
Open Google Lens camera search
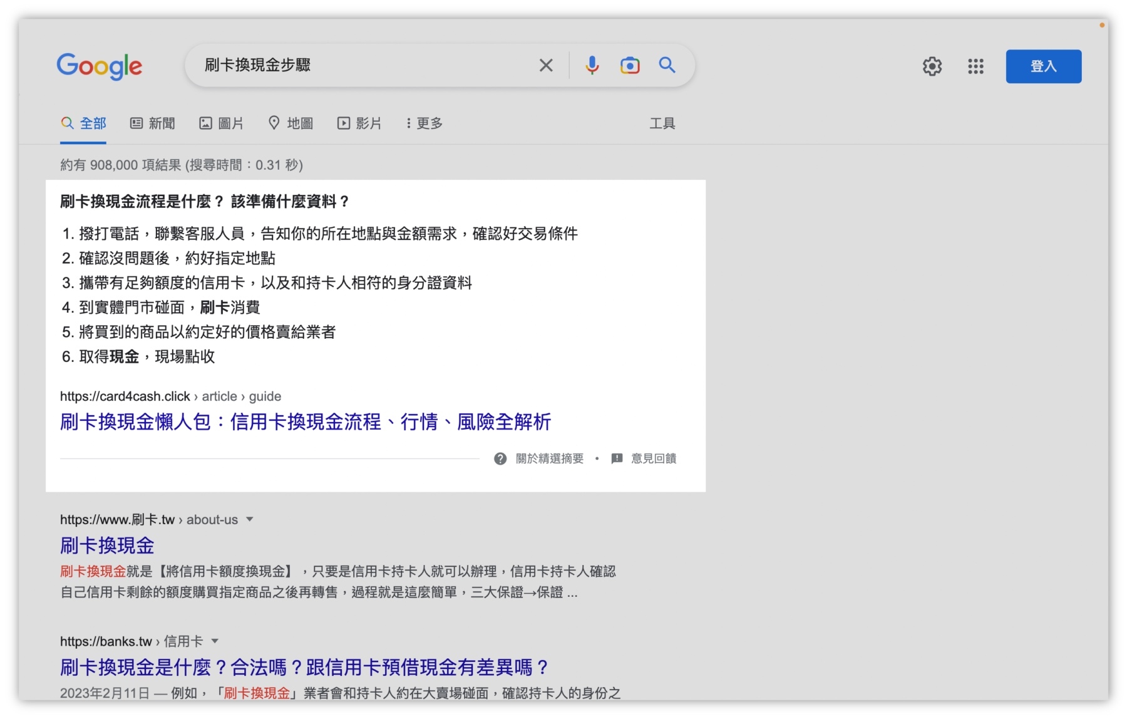click(630, 65)
